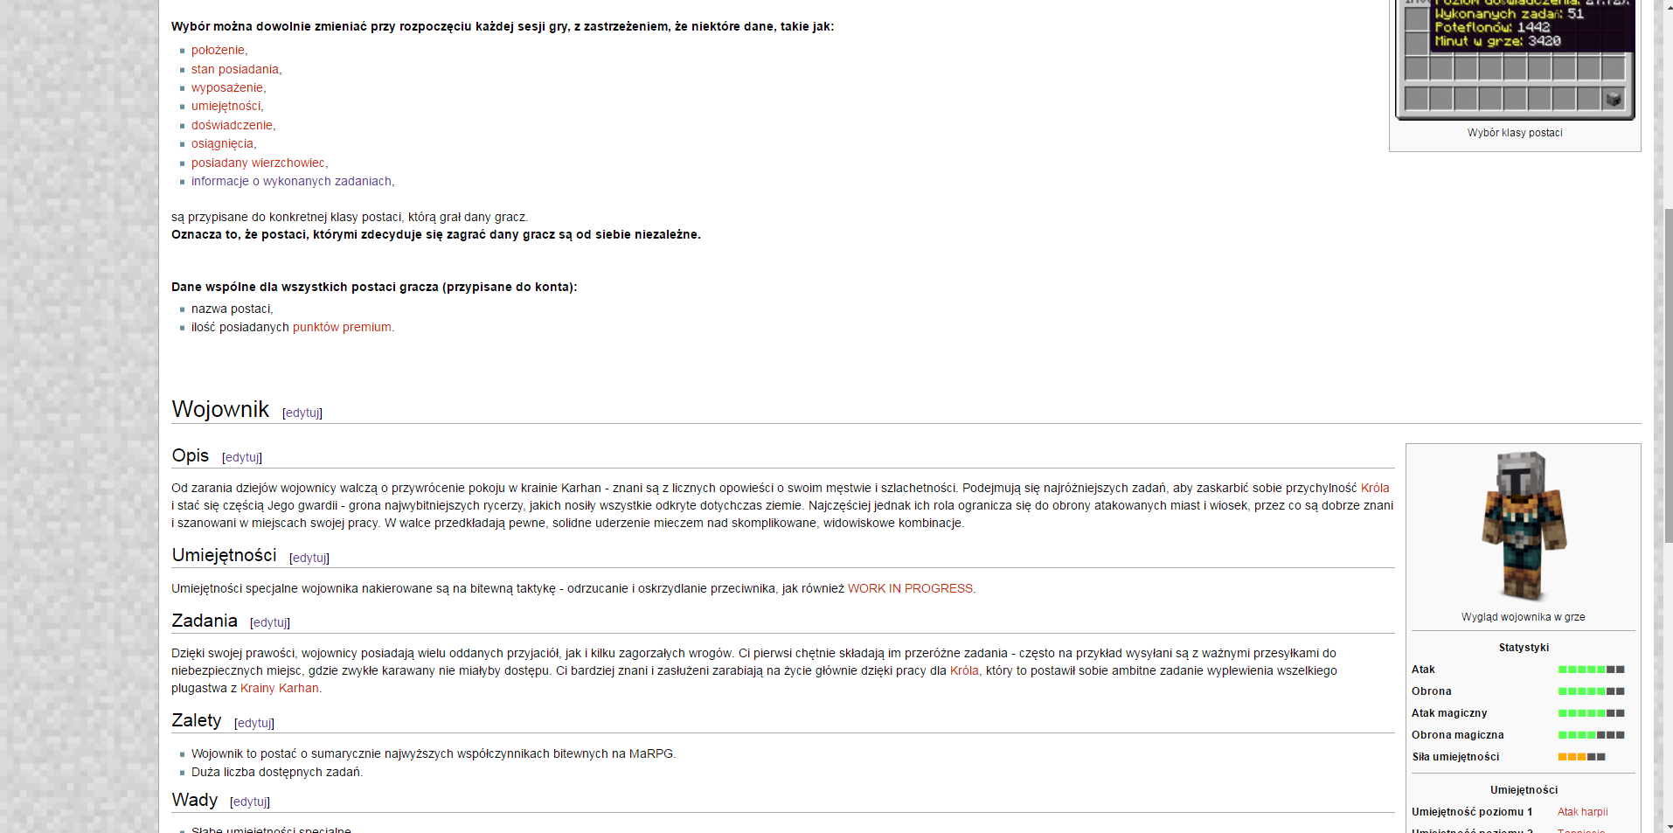
Task: Open the 'położenie' link
Action: 218,50
